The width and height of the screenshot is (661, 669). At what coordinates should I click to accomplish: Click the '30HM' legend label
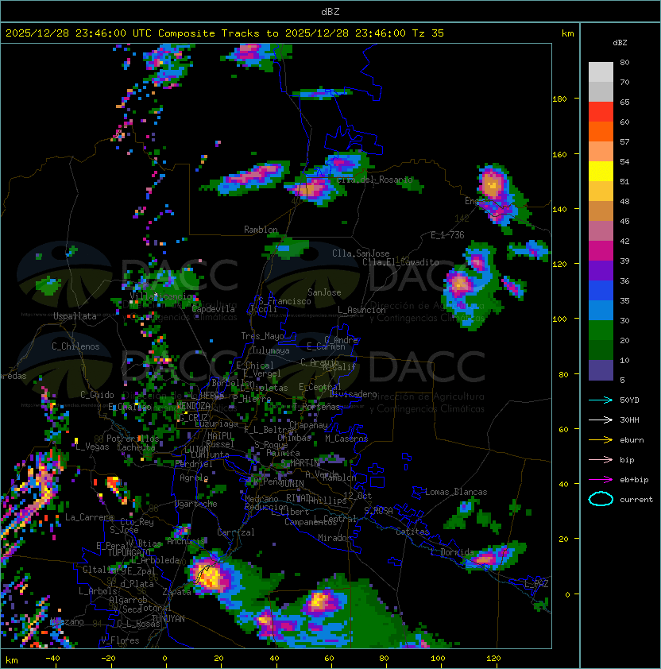click(629, 420)
